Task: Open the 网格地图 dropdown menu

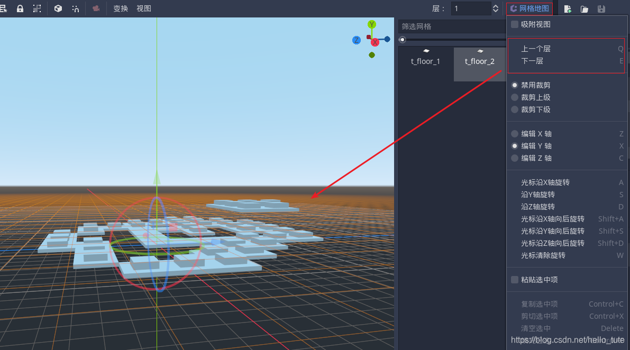Action: click(529, 8)
